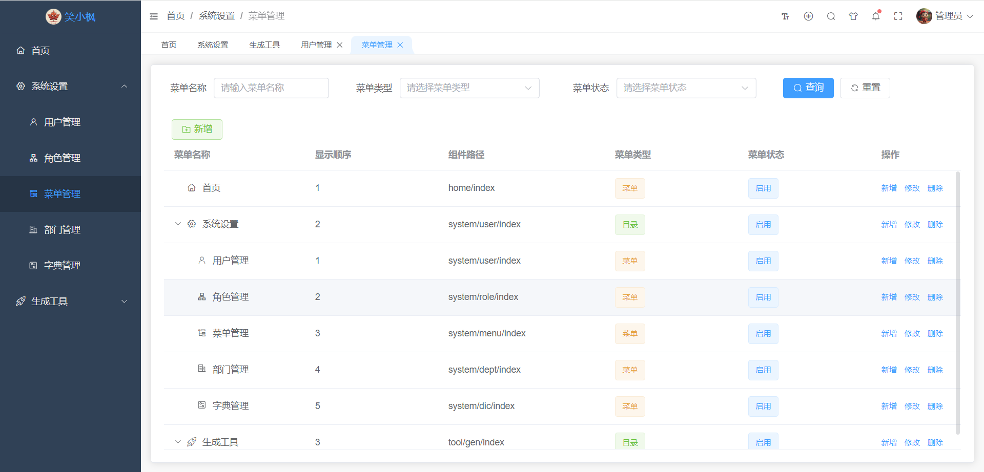Click menu icon in 菜单管理 table row
Image resolution: width=984 pixels, height=472 pixels.
coord(202,333)
